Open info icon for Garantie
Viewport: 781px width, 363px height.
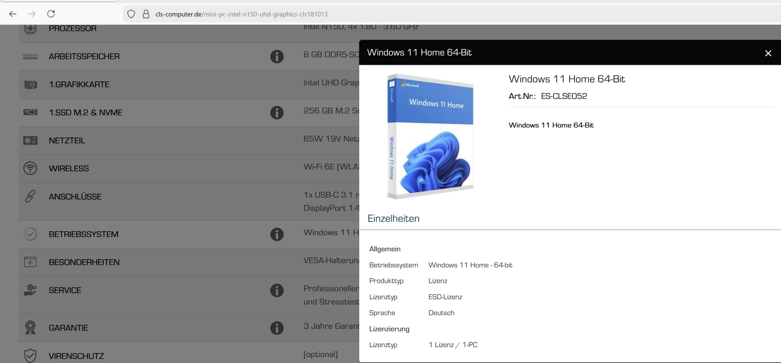click(x=277, y=328)
